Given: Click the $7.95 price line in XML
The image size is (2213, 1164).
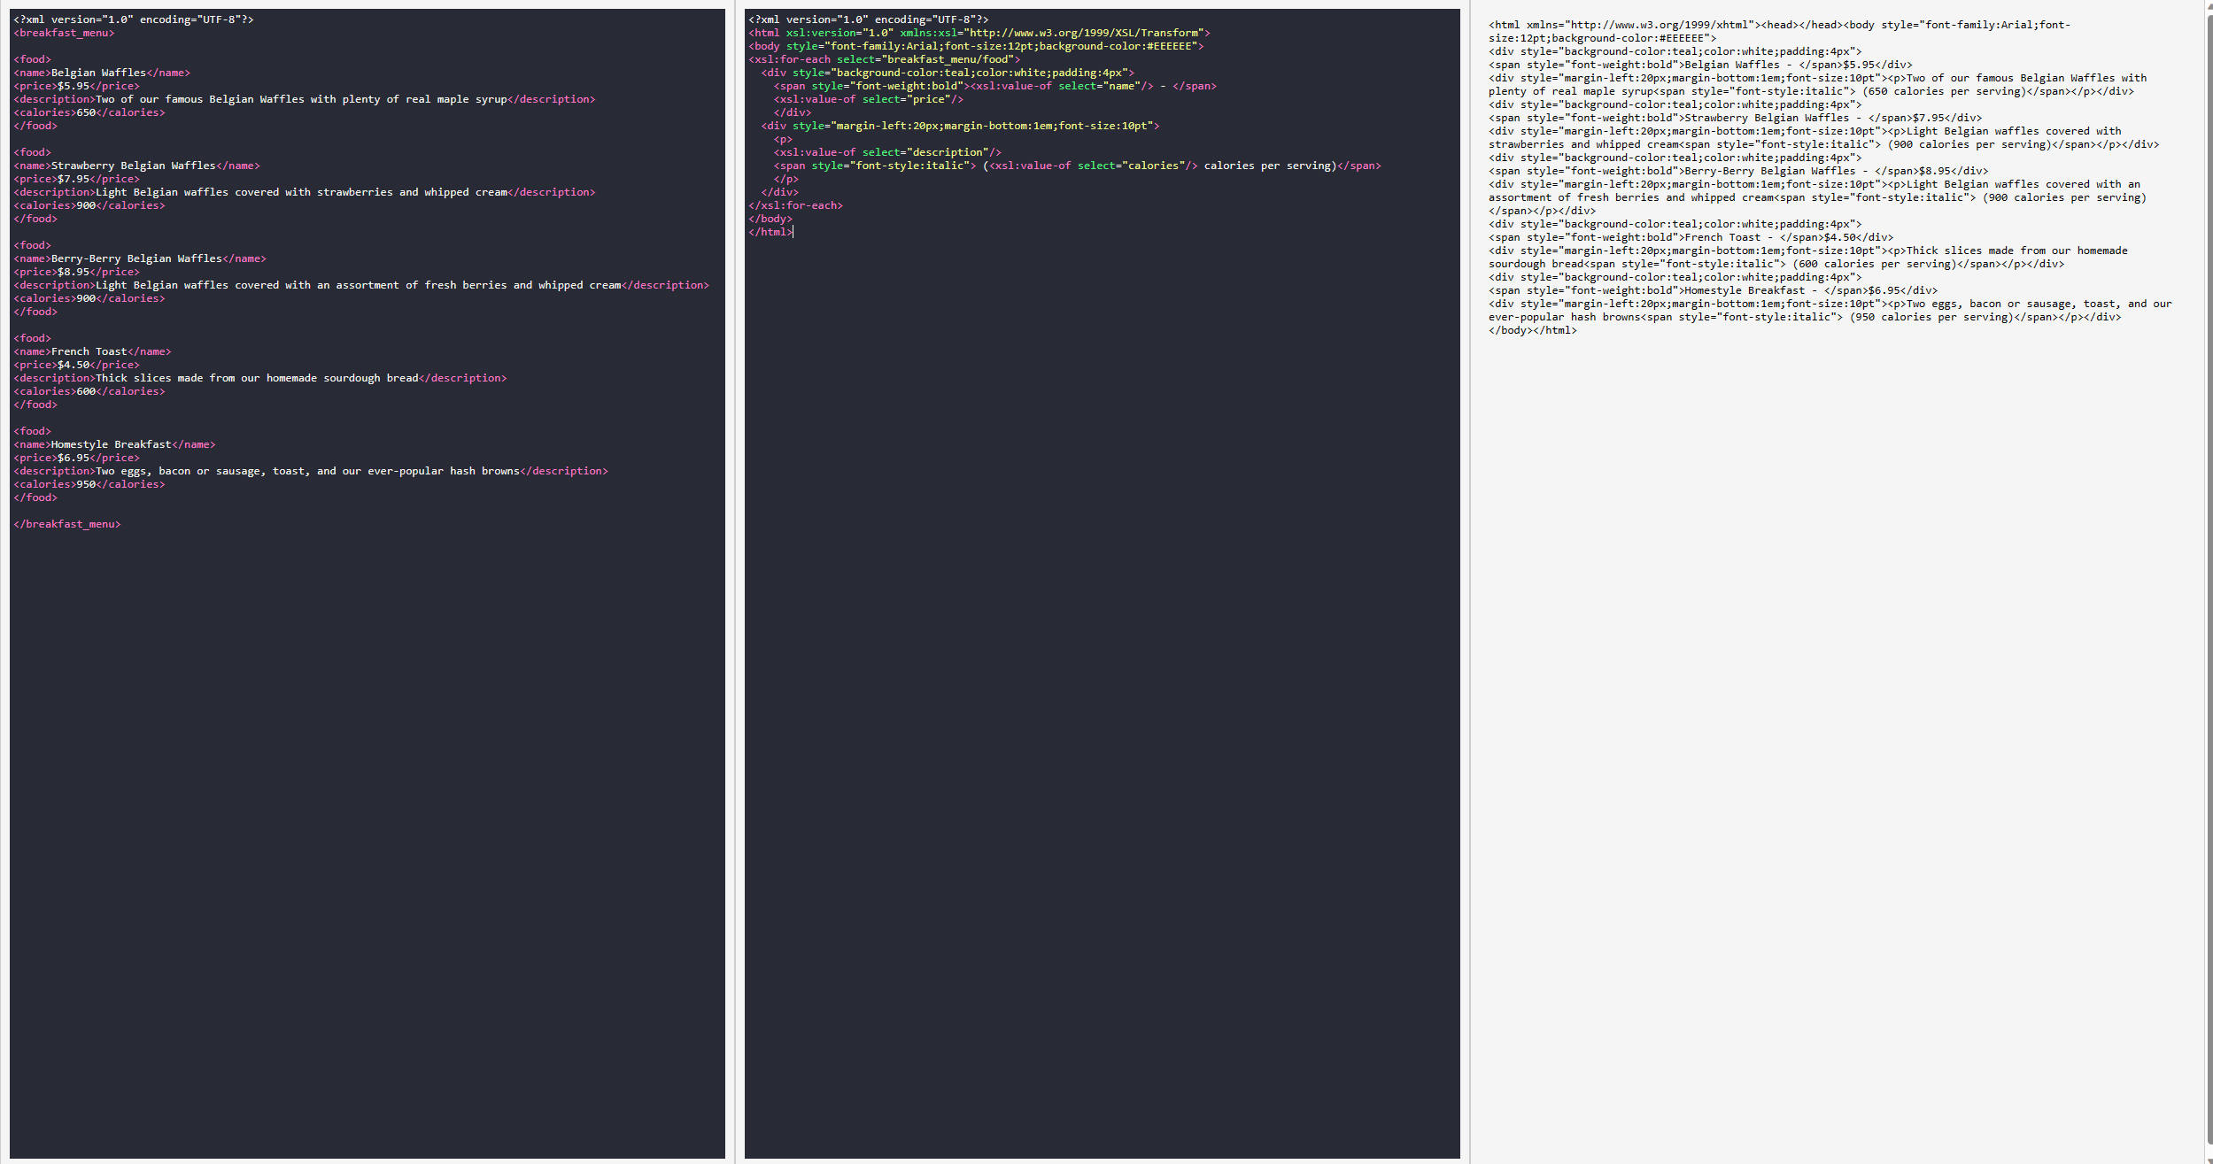Looking at the screenshot, I should coord(76,179).
